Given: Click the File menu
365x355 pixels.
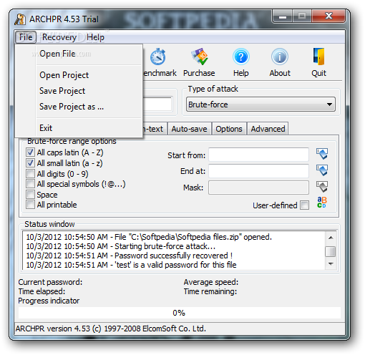Looking at the screenshot, I should click(26, 37).
